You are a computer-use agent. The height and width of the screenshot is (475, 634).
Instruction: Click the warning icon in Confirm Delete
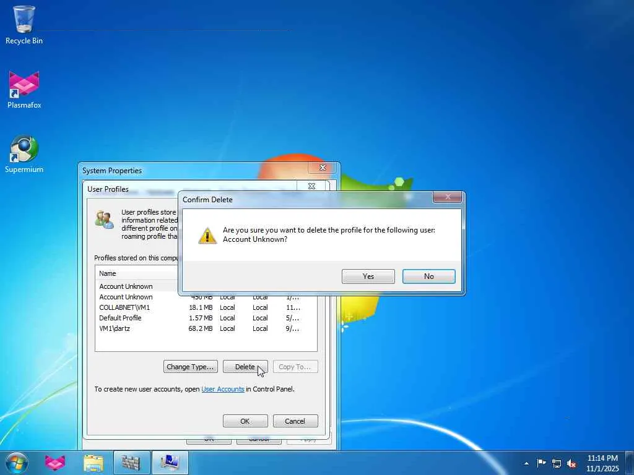pos(207,235)
